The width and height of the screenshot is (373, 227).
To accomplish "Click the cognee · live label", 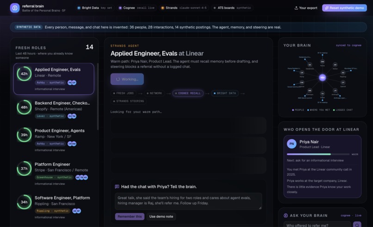I will coord(351,215).
